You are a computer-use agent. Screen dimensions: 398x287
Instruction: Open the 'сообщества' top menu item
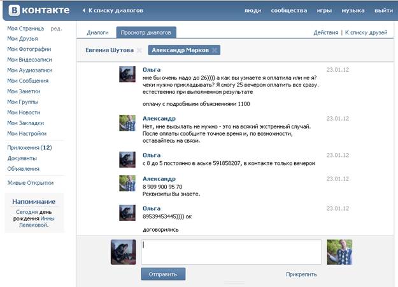289,11
